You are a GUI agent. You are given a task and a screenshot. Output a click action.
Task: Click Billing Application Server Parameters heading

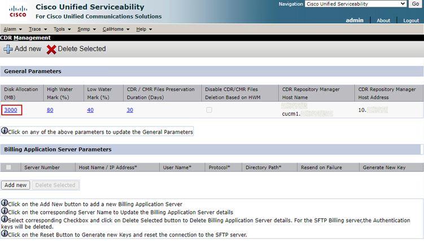[x=58, y=150]
